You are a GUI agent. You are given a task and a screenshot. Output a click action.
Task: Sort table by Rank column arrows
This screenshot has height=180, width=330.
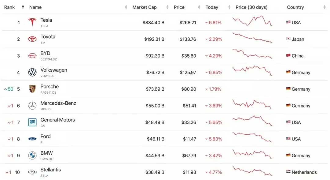pos(23,7)
